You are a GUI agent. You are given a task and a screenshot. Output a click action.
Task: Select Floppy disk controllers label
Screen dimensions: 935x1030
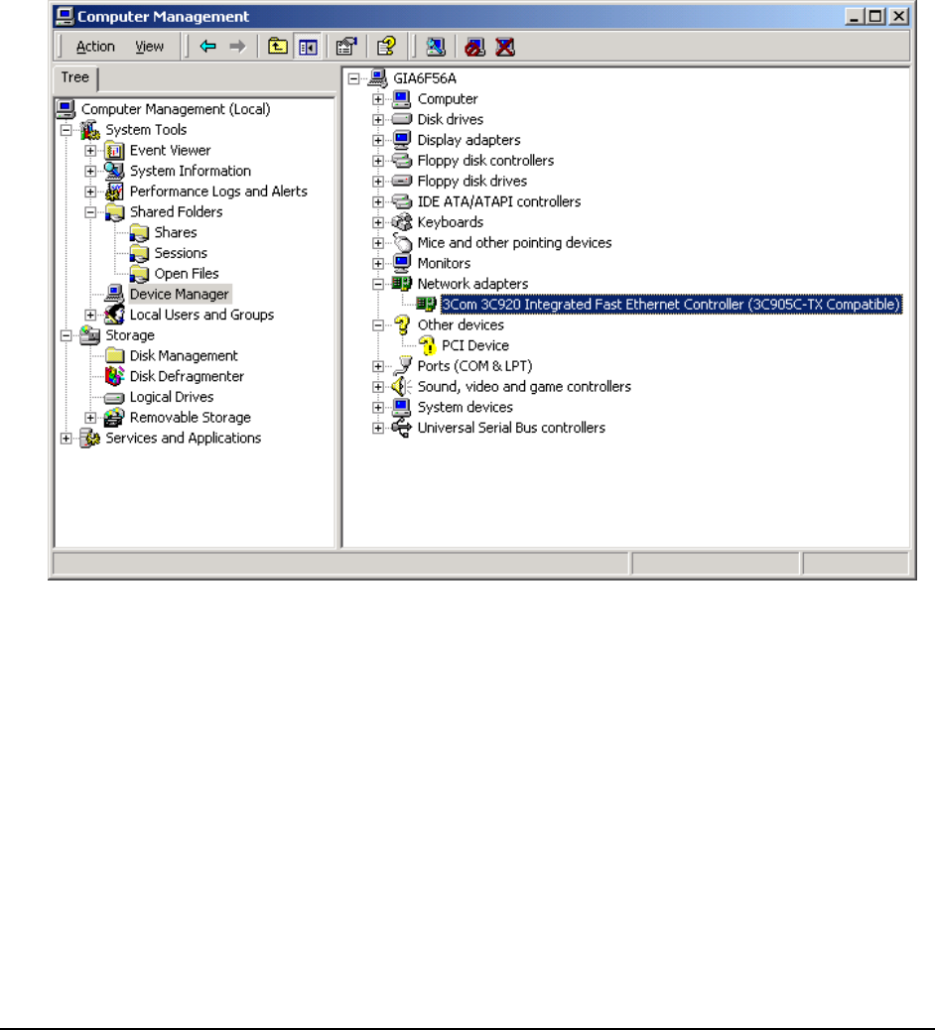pos(485,161)
